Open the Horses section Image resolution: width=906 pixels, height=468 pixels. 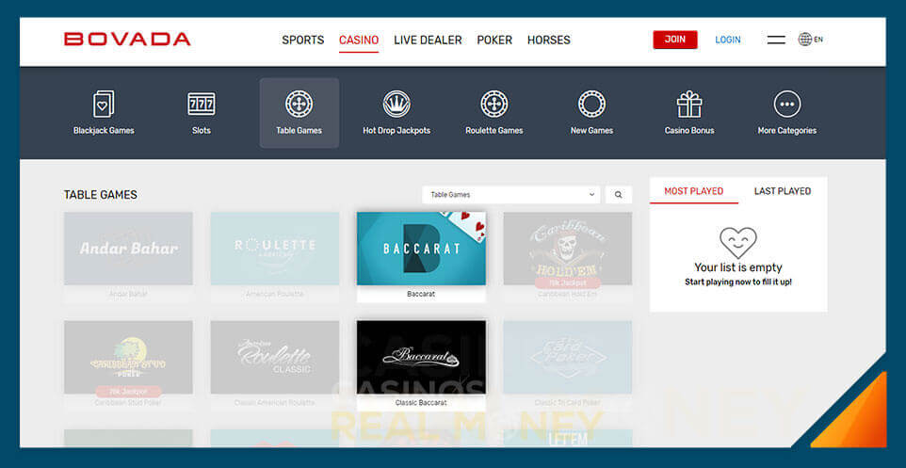(548, 40)
